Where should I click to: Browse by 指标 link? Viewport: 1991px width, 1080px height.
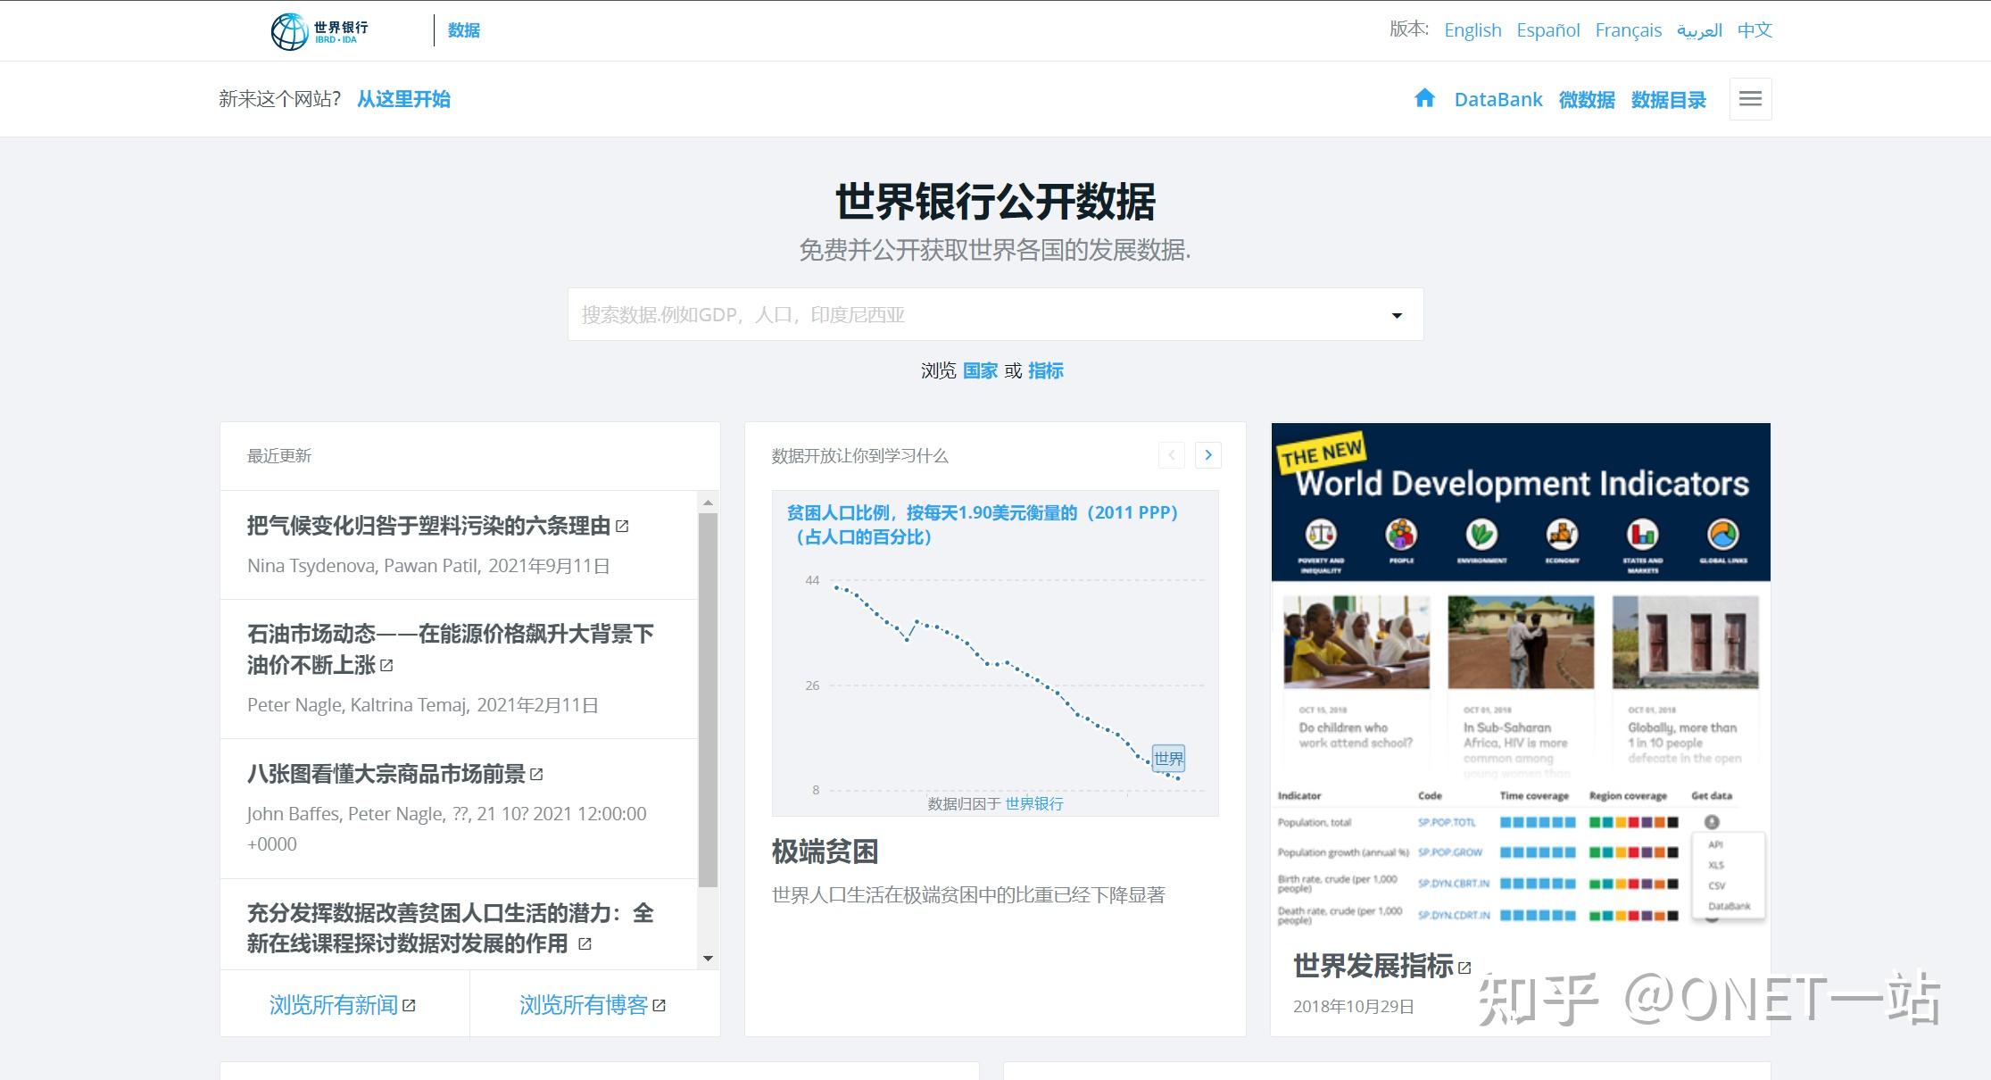[x=1045, y=370]
